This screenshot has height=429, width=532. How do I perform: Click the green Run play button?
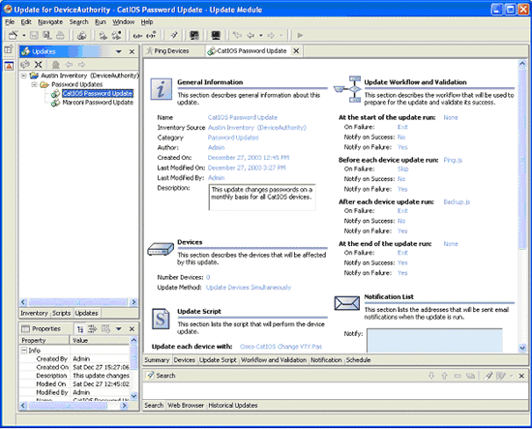coord(300,35)
